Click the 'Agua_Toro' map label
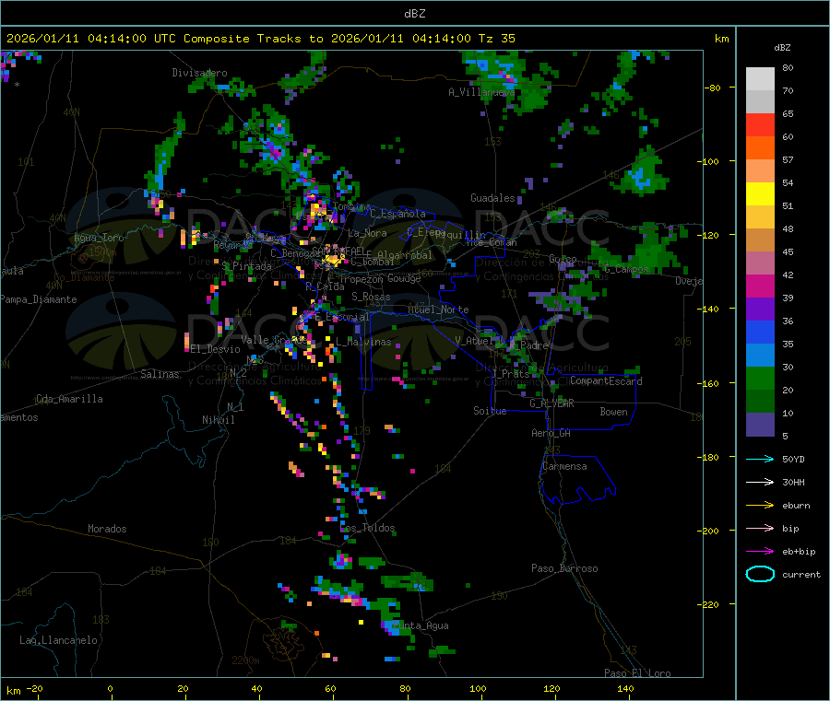 click(x=99, y=238)
